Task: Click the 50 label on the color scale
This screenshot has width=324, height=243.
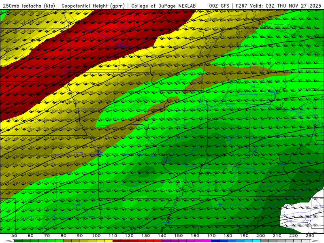Action: tap(14, 236)
